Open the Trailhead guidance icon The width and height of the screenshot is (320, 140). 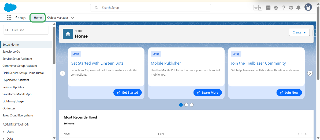tap(276, 8)
